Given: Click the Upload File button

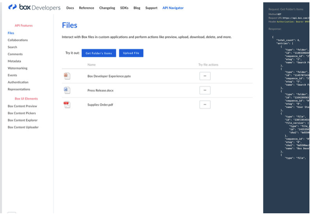Looking at the screenshot, I should click(x=131, y=53).
